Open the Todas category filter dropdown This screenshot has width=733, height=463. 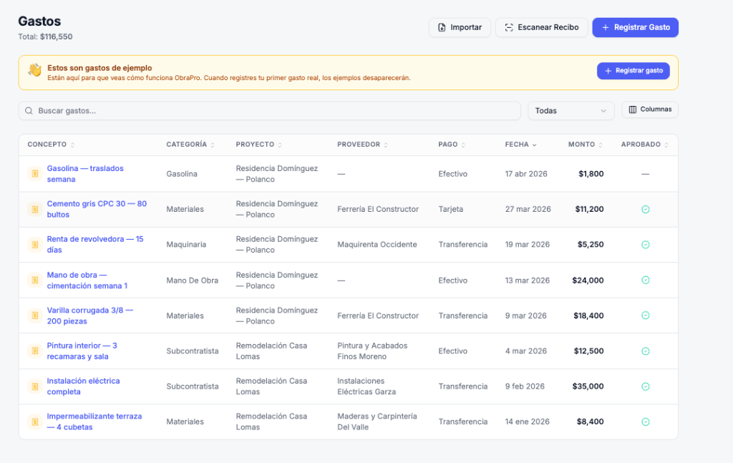pos(571,111)
